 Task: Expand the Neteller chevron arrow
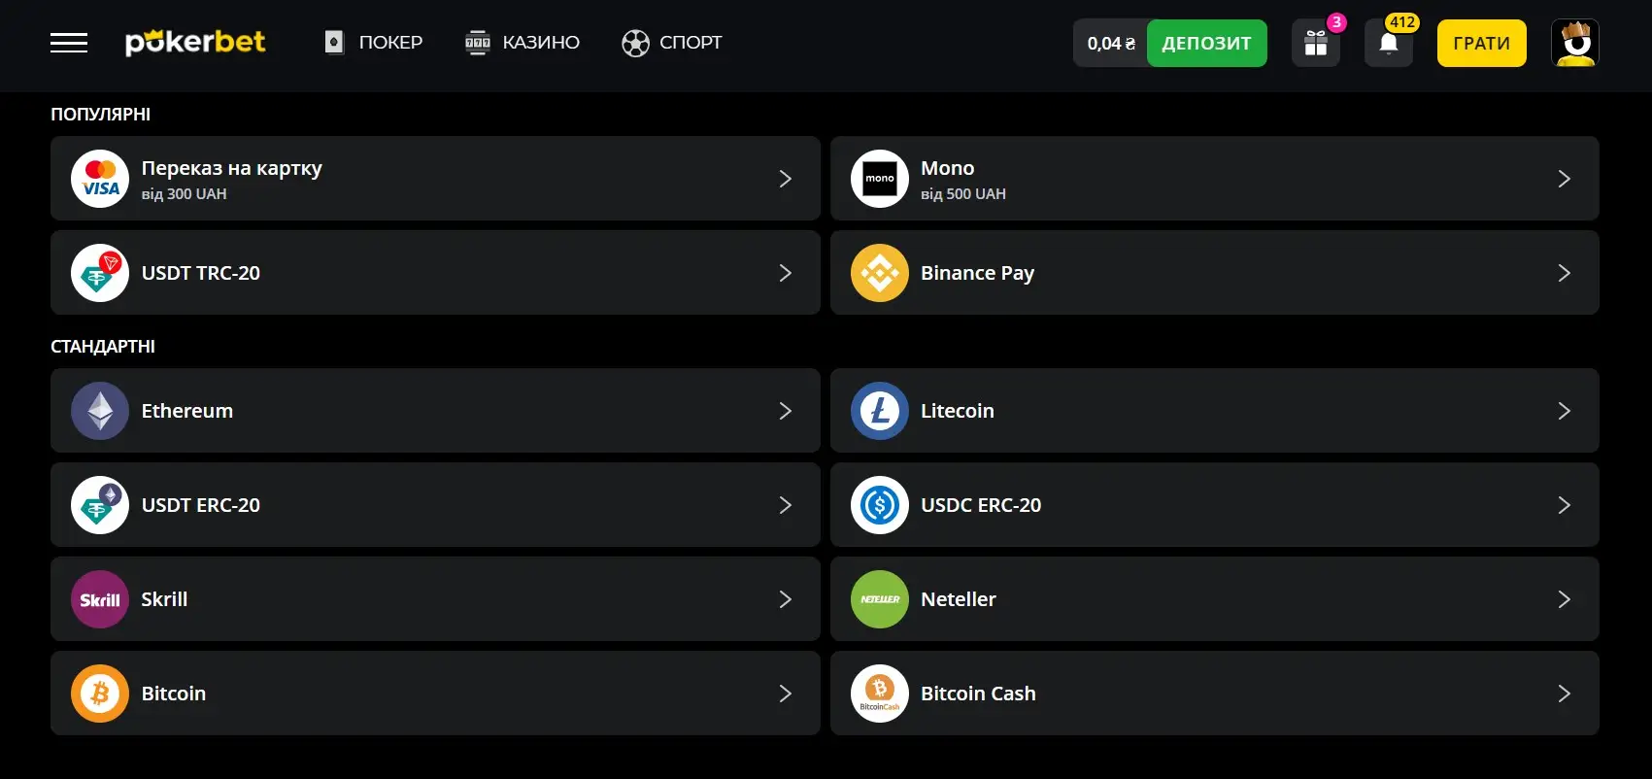1565,599
